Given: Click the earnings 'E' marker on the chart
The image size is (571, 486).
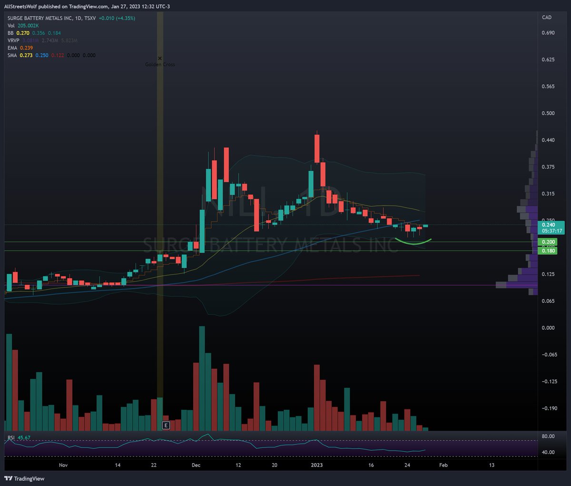Looking at the screenshot, I should pos(166,425).
